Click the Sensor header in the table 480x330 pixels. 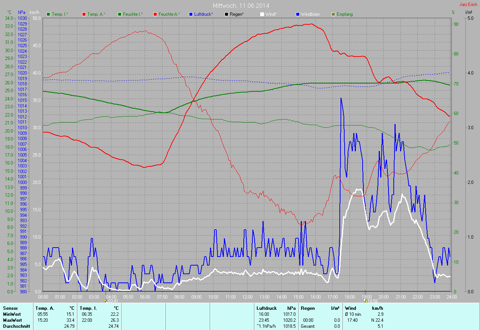[10, 308]
